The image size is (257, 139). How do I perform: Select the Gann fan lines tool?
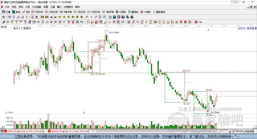tap(92, 22)
